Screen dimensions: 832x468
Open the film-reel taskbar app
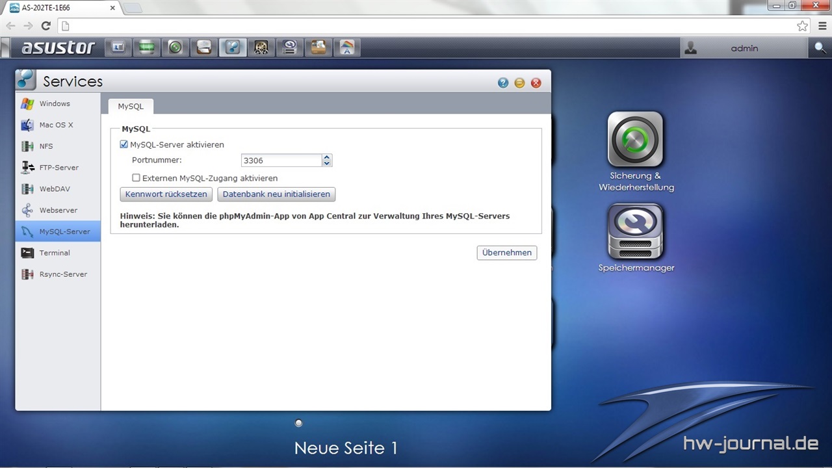click(x=261, y=47)
